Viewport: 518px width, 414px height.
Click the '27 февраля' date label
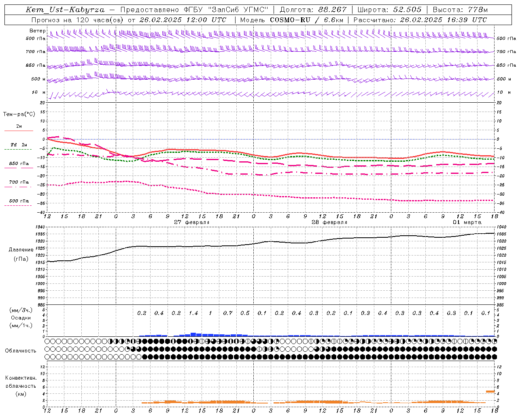tap(192, 222)
